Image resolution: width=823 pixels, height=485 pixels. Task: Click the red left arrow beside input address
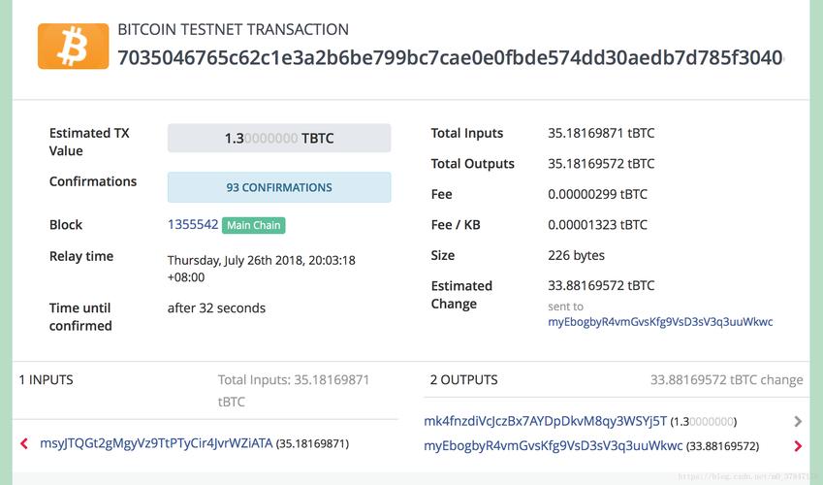(x=24, y=444)
